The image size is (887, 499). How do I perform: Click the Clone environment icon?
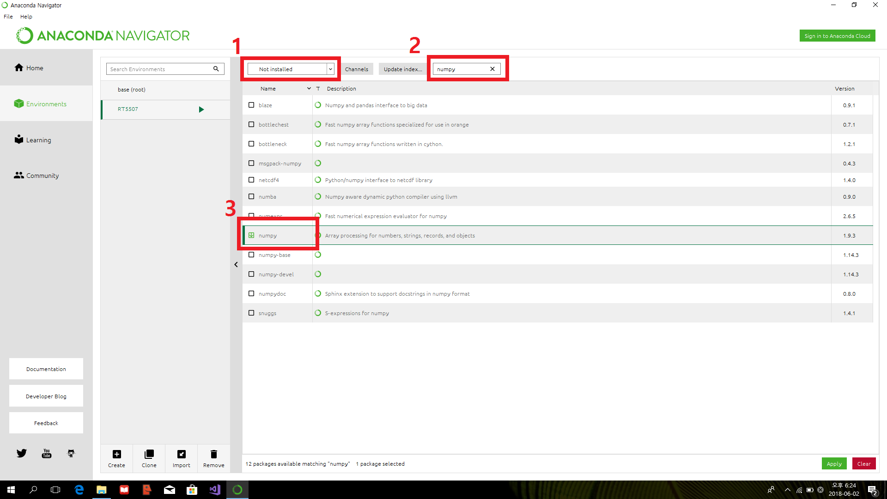click(149, 454)
